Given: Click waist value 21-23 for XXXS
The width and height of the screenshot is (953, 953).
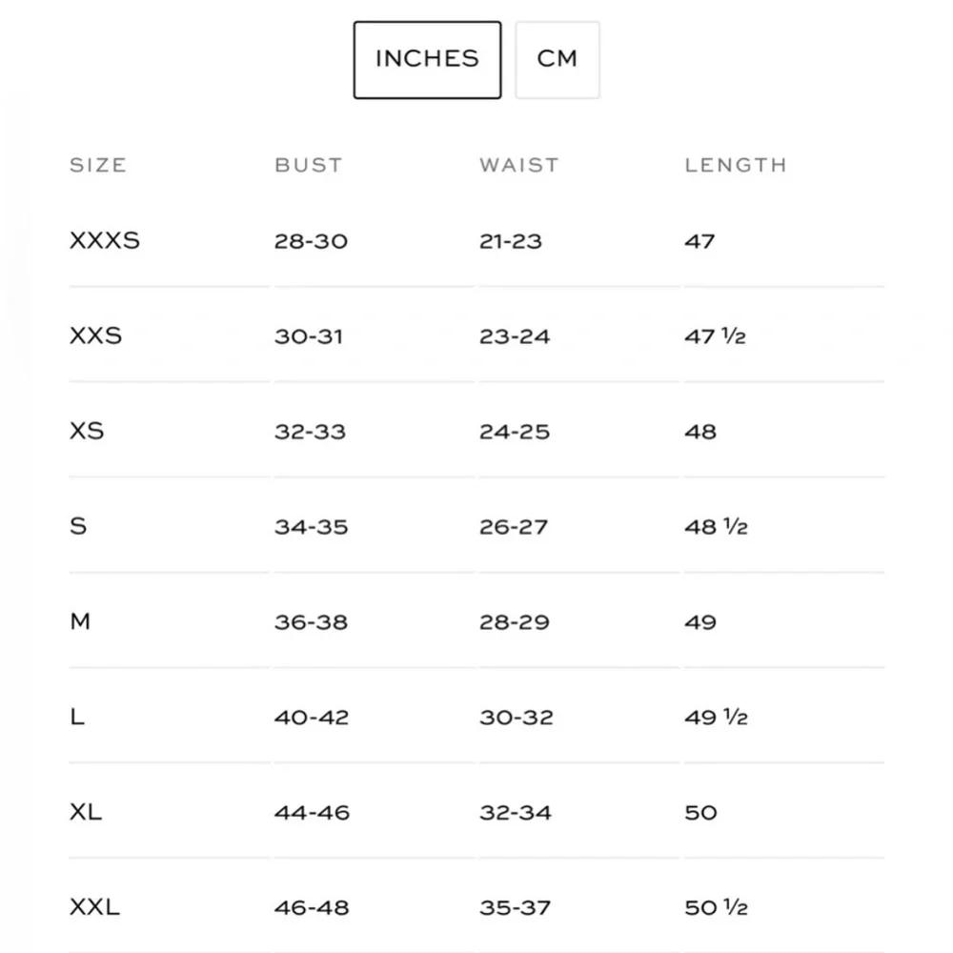Looking at the screenshot, I should point(511,241).
